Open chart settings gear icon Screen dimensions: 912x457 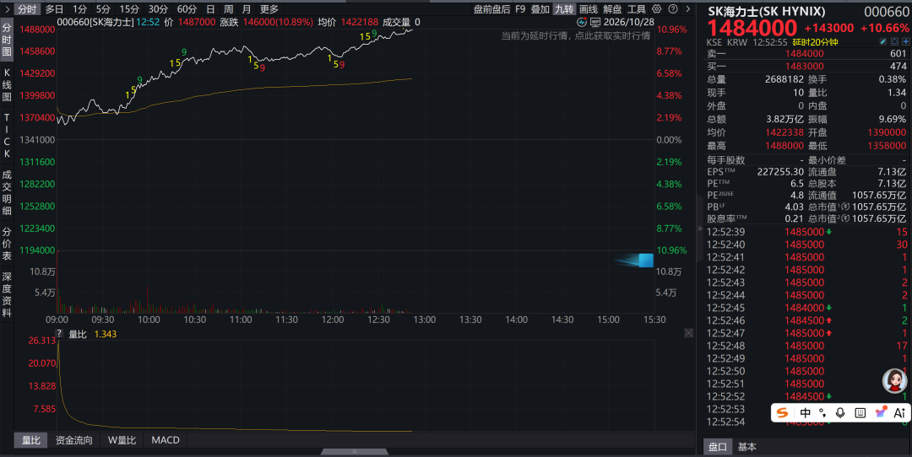[657, 9]
